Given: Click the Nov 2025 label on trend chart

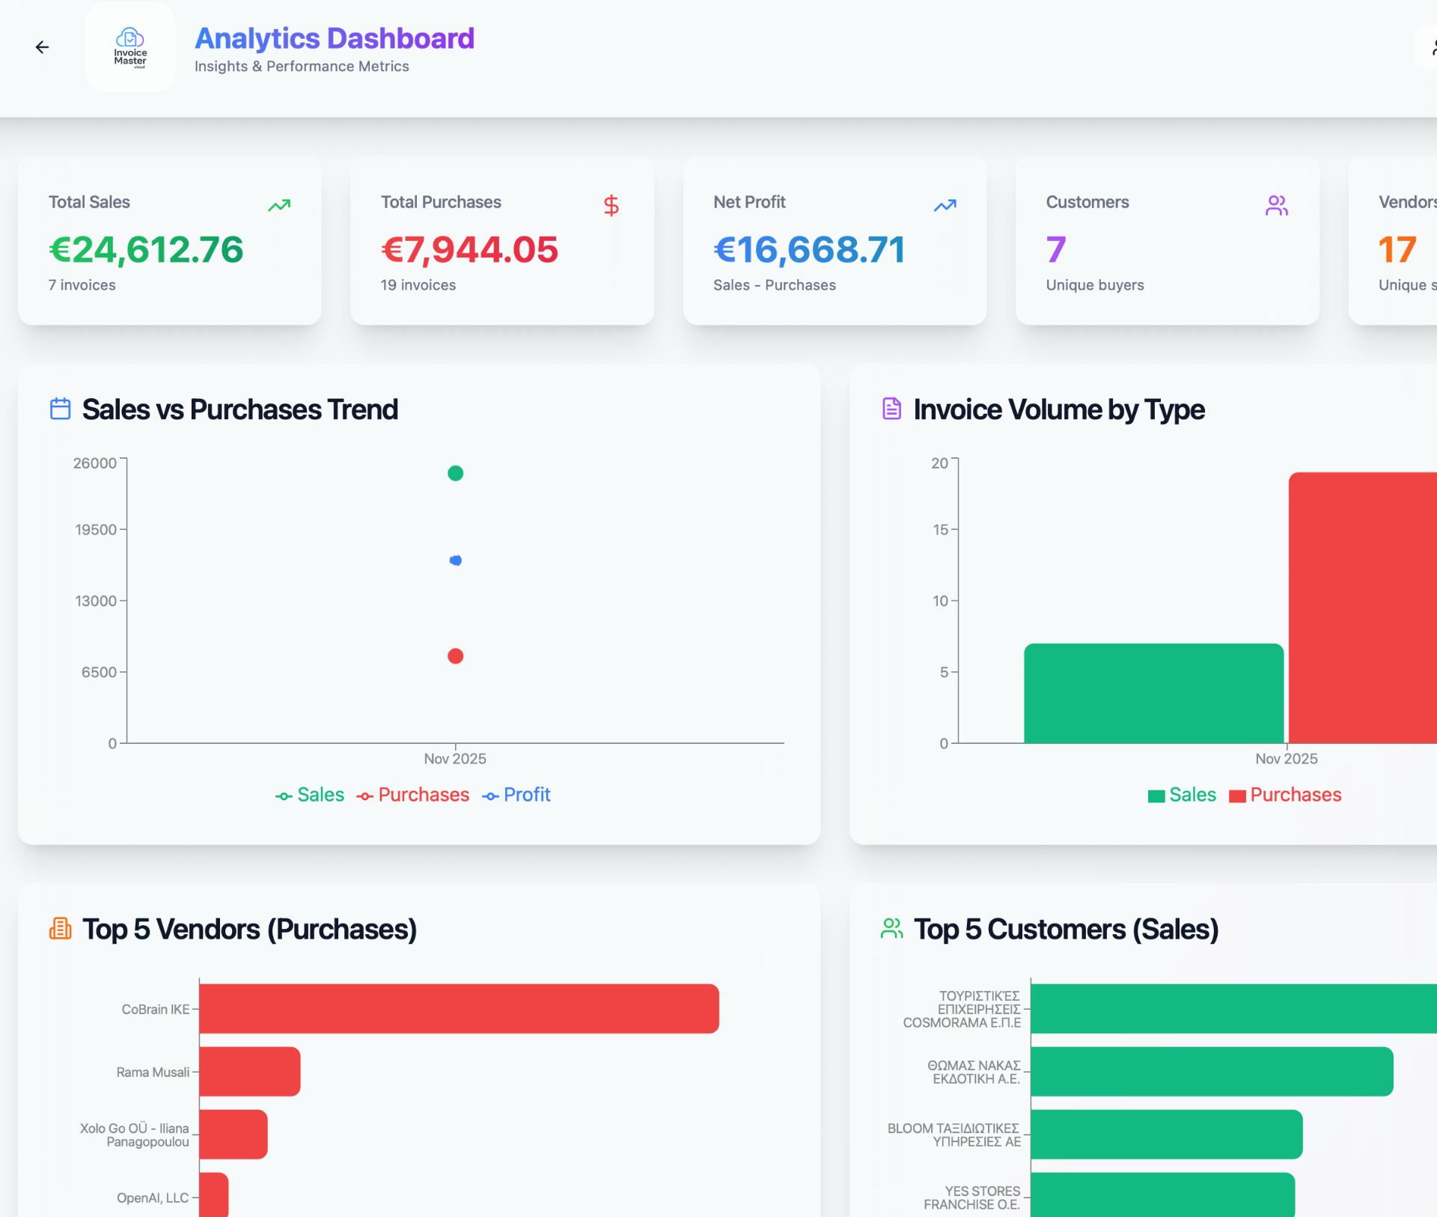Looking at the screenshot, I should coord(455,759).
